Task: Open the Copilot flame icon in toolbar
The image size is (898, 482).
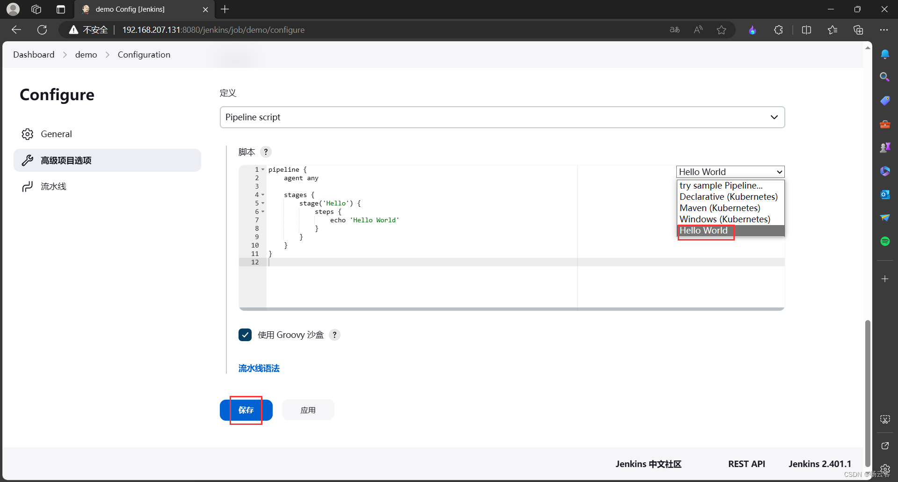Action: [x=752, y=30]
